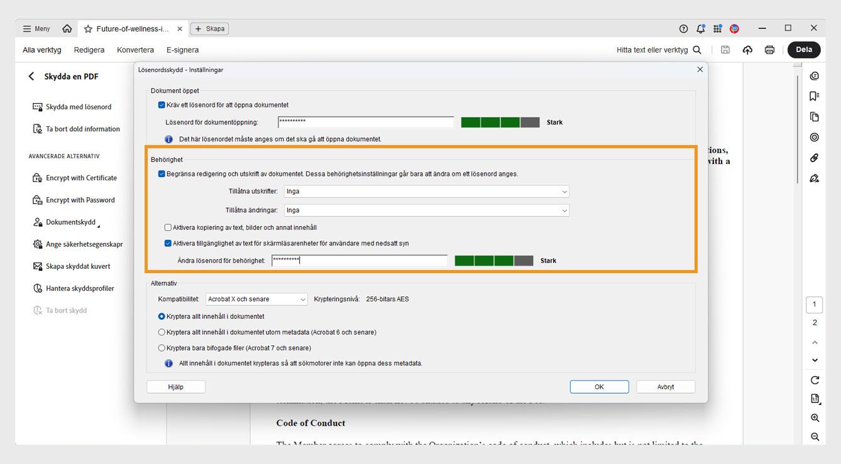Viewport: 841px width, 464px height.
Task: Uncheck Kräv ett lösenord för att öppna dokumentet
Action: 162,105
